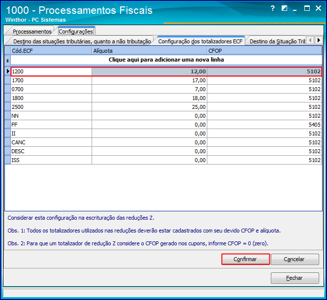
Task: Edit the Cód.ECF cell containing 1200
Action: (51, 71)
